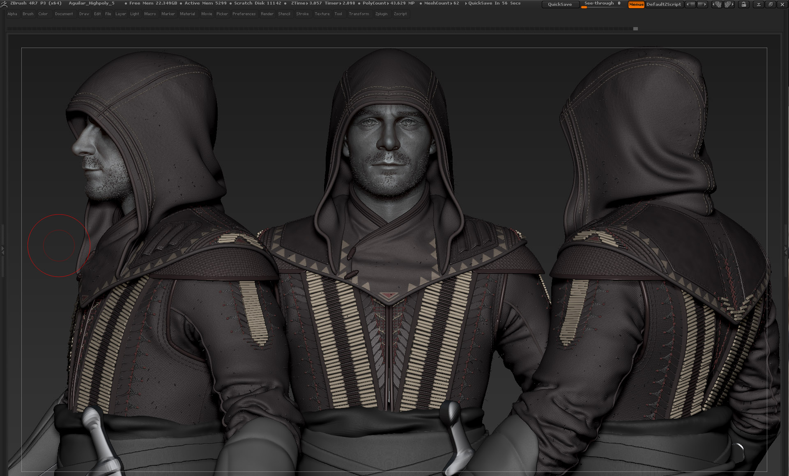The height and width of the screenshot is (476, 789).
Task: Click the 'Active Mem 5299' status text
Action: click(205, 3)
